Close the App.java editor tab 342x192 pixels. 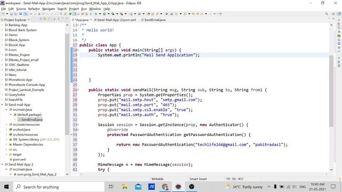tap(91, 20)
